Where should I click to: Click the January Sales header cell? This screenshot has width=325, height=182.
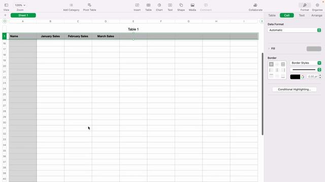(50, 36)
